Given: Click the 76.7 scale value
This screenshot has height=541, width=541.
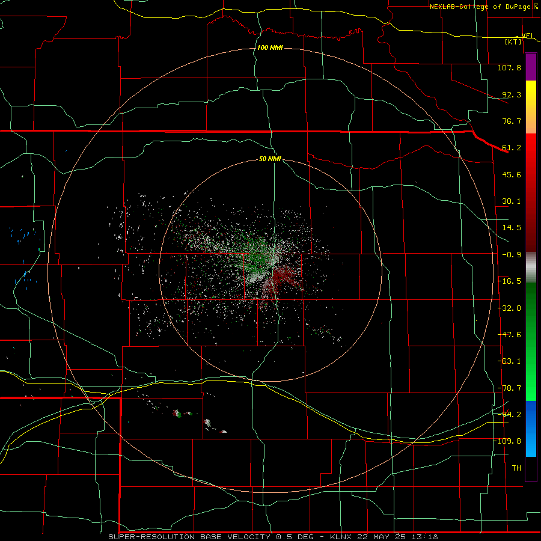Looking at the screenshot, I should pos(512,121).
